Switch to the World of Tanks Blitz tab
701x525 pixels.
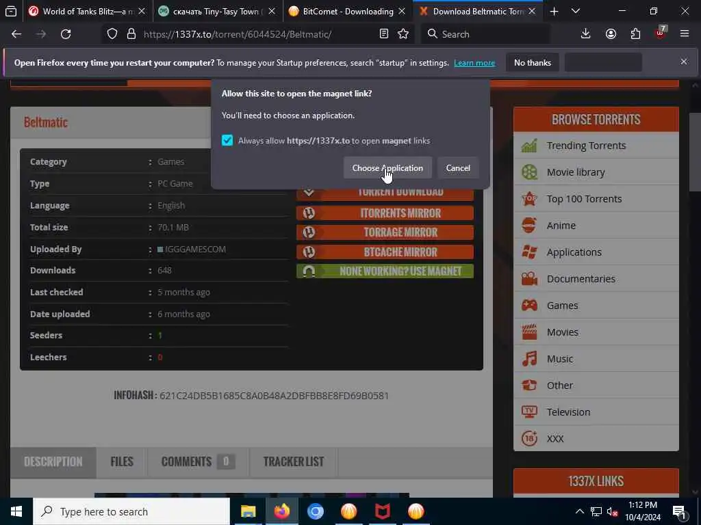[87, 11]
